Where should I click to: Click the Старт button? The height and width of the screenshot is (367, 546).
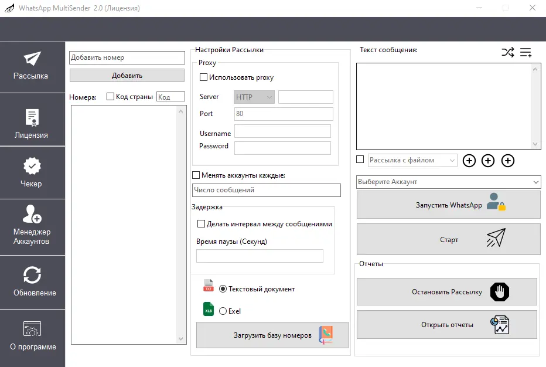[449, 239]
